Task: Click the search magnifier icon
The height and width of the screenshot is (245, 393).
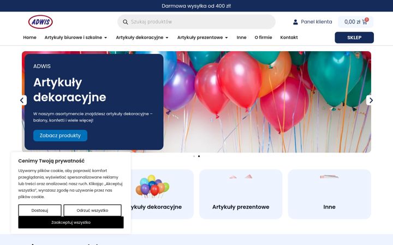Action: (126, 22)
